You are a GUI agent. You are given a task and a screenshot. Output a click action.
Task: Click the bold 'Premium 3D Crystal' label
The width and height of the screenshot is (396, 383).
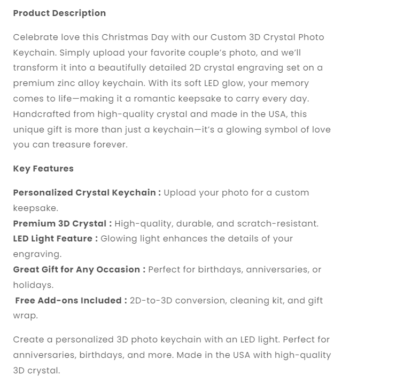point(62,224)
